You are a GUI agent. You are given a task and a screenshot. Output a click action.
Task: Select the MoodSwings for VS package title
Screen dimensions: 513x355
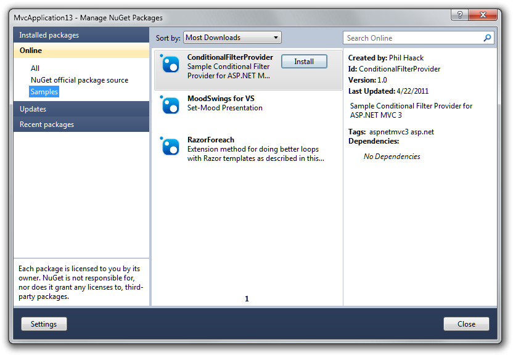click(x=221, y=99)
